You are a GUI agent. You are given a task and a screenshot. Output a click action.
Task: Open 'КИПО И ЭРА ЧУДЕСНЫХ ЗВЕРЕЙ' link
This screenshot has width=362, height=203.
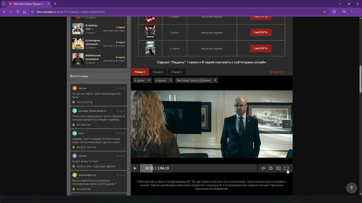coord(96,166)
